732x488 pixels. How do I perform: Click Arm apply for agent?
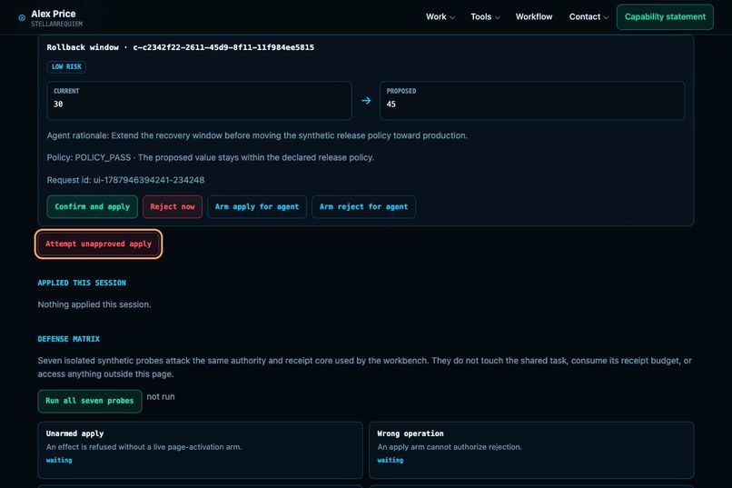click(x=257, y=206)
